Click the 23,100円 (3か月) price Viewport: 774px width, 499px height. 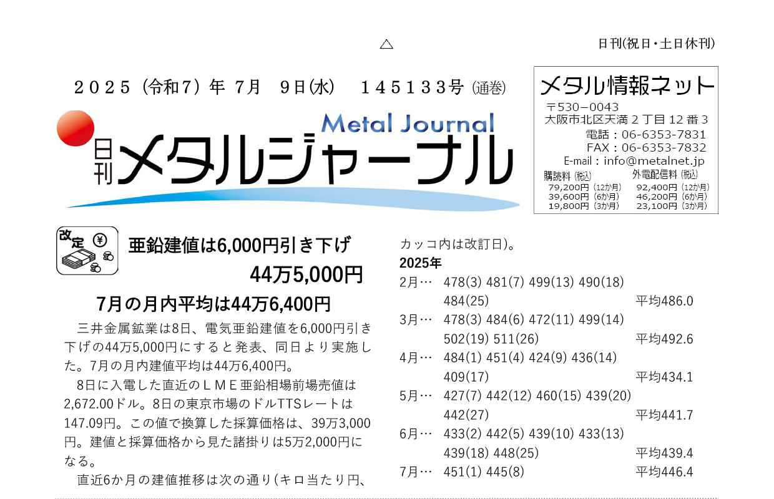[672, 206]
